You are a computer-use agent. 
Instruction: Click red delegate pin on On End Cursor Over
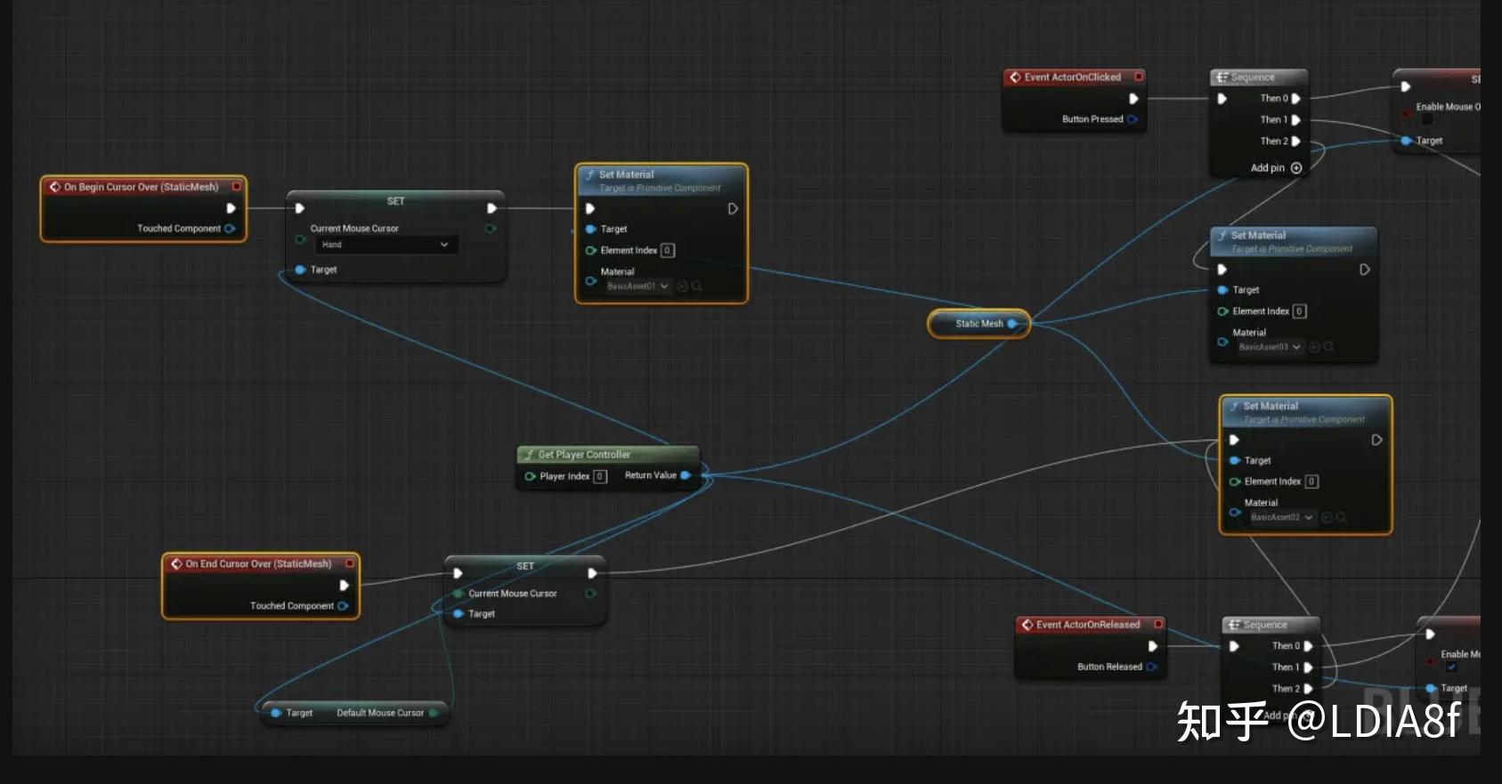tap(350, 563)
